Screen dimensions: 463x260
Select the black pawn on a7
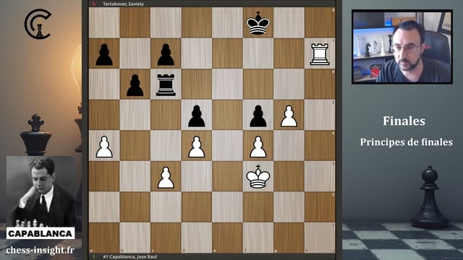(x=104, y=55)
